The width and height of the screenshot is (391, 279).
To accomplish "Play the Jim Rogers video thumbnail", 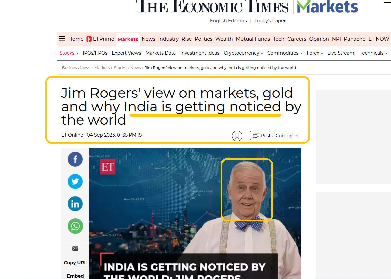I will (195, 213).
